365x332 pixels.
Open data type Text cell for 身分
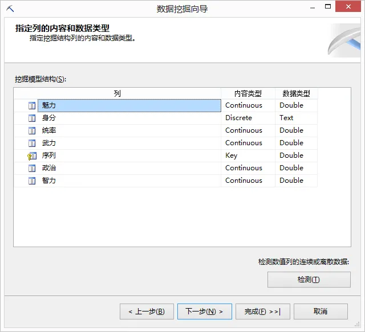tap(296, 118)
